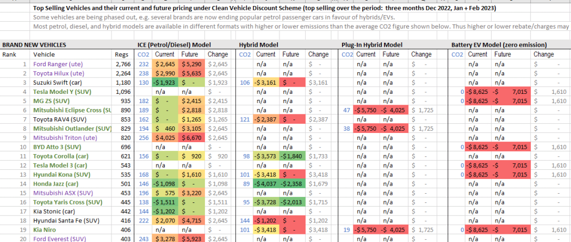
Task: Select the Future price cell "$4,715"
Action: click(192, 220)
